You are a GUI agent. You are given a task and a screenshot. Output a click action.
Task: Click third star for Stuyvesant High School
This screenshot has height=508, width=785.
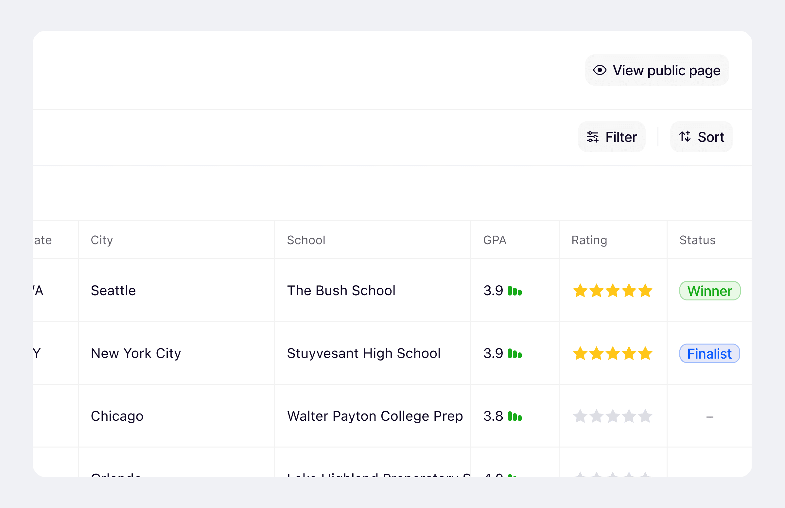(613, 354)
